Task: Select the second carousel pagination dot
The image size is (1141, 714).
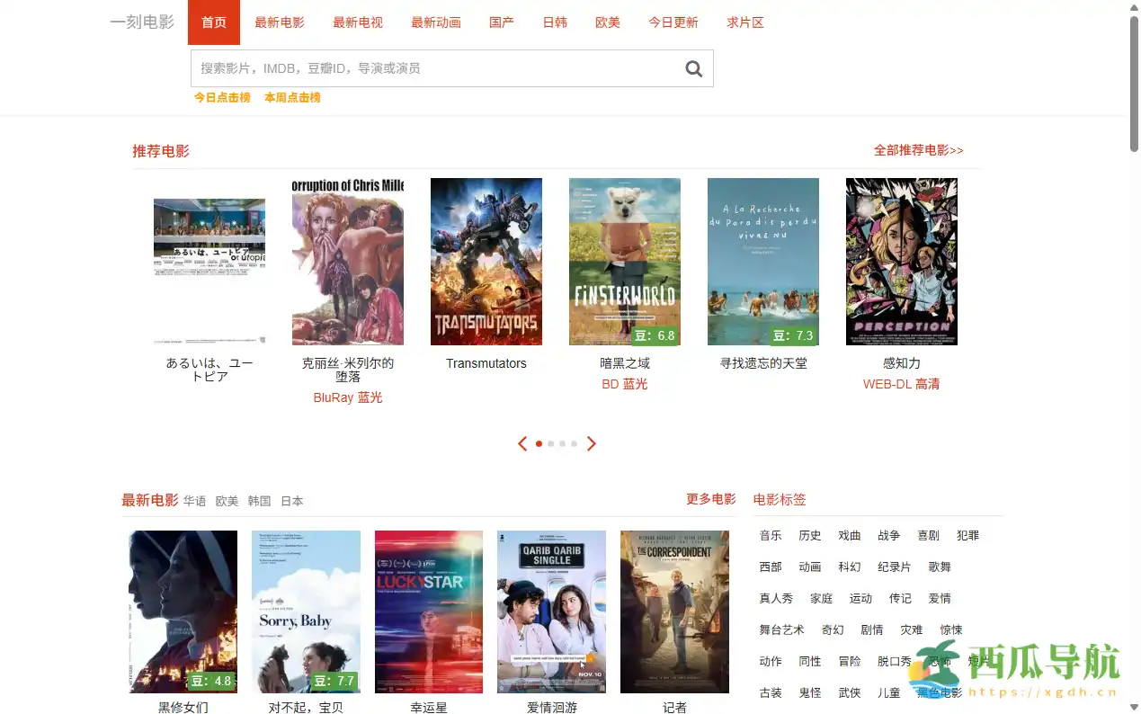Action: tap(550, 443)
